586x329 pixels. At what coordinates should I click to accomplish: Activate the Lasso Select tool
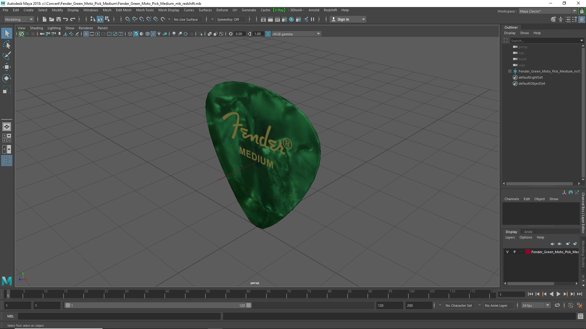7,45
